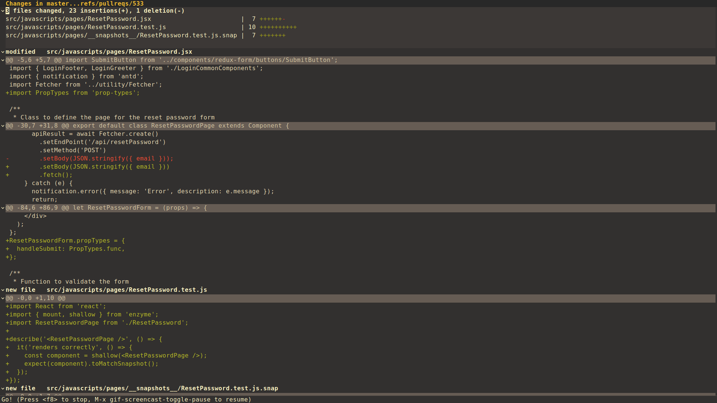Open ResetPassword.test.js from the diffstat list
This screenshot has width=717, height=403.
[x=86, y=27]
